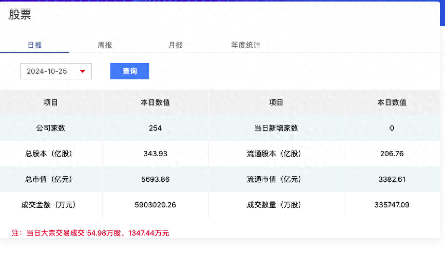445x255 pixels.
Task: Select the 成交数量（万股）label
Action: pyautogui.click(x=274, y=205)
